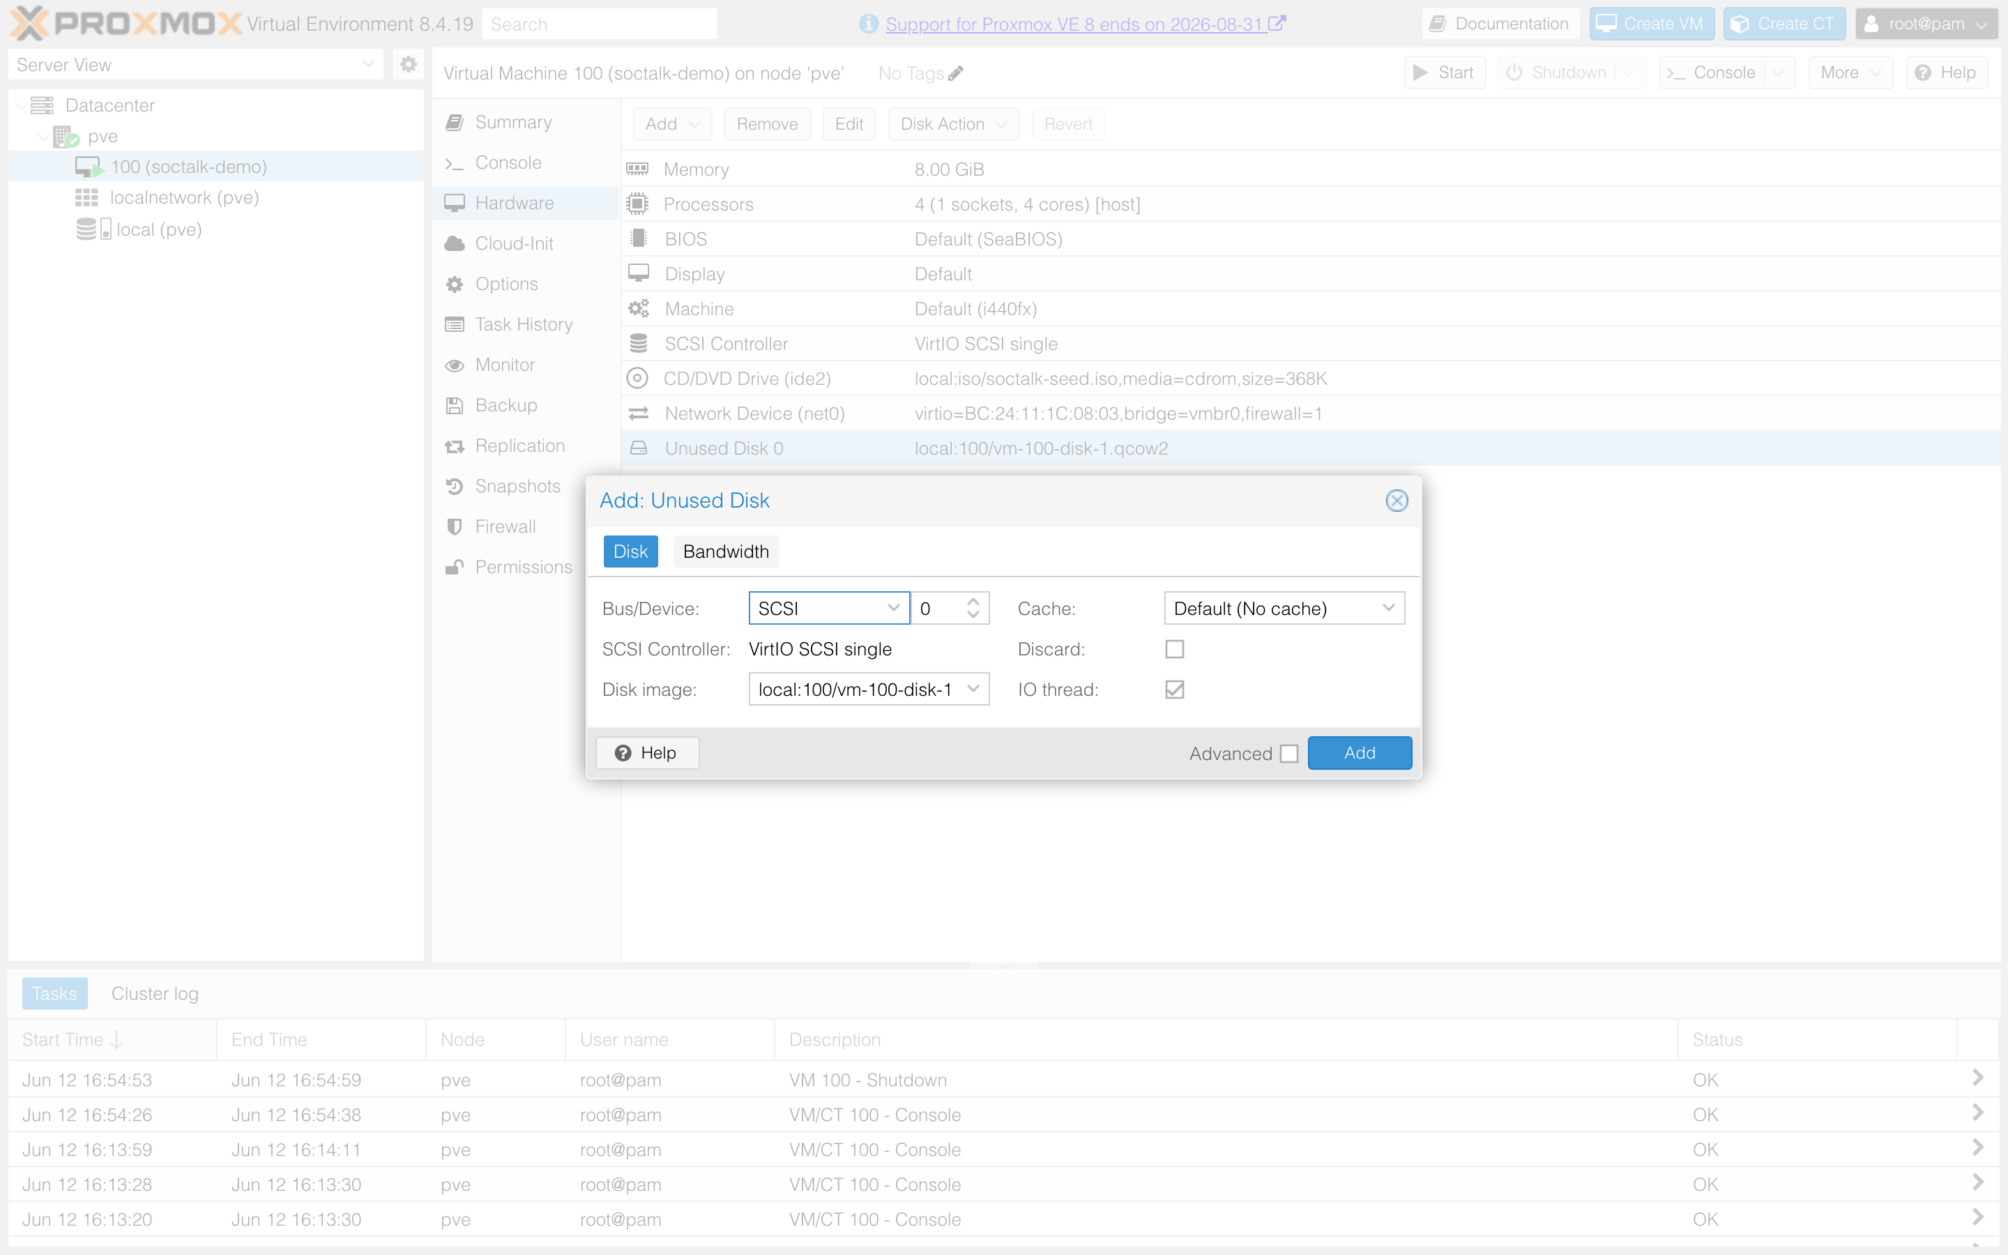Click the blue Add button
The height and width of the screenshot is (1255, 2008).
[x=1359, y=753]
